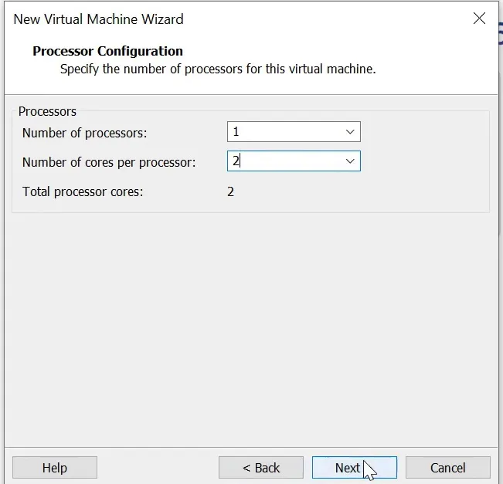Image resolution: width=503 pixels, height=484 pixels.
Task: Open the cores per processor dropdown arrow
Action: coord(350,161)
